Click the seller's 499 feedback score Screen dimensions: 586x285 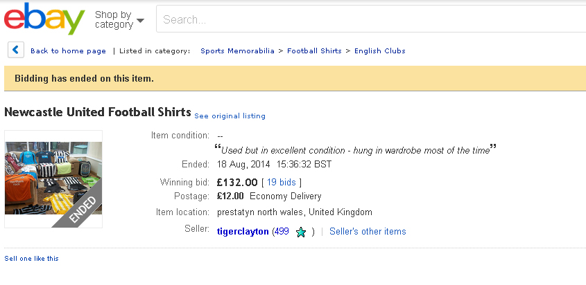[281, 232]
